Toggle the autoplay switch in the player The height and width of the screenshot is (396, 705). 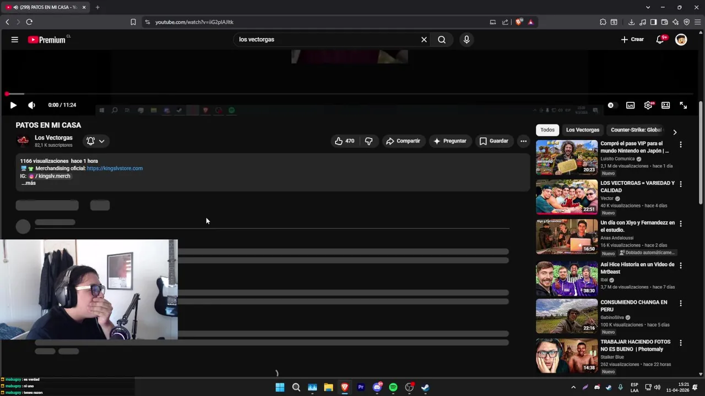[x=611, y=105]
